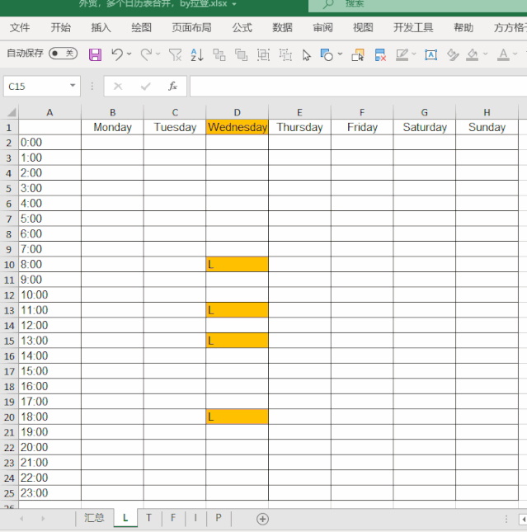Click the Sort A to Z icon

[197, 54]
